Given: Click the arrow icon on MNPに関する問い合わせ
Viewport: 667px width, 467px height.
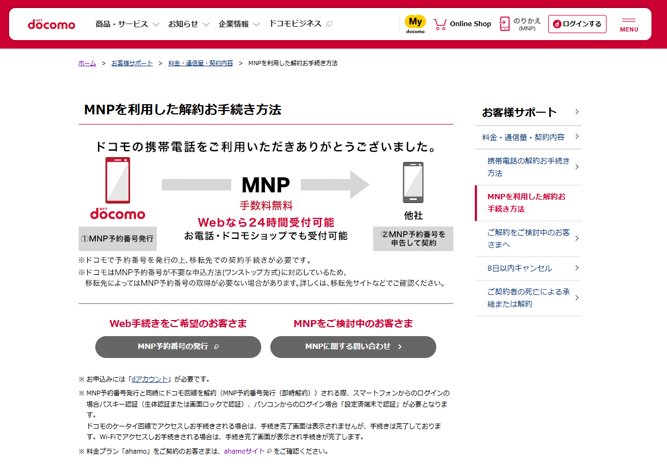Looking at the screenshot, I should (x=400, y=347).
